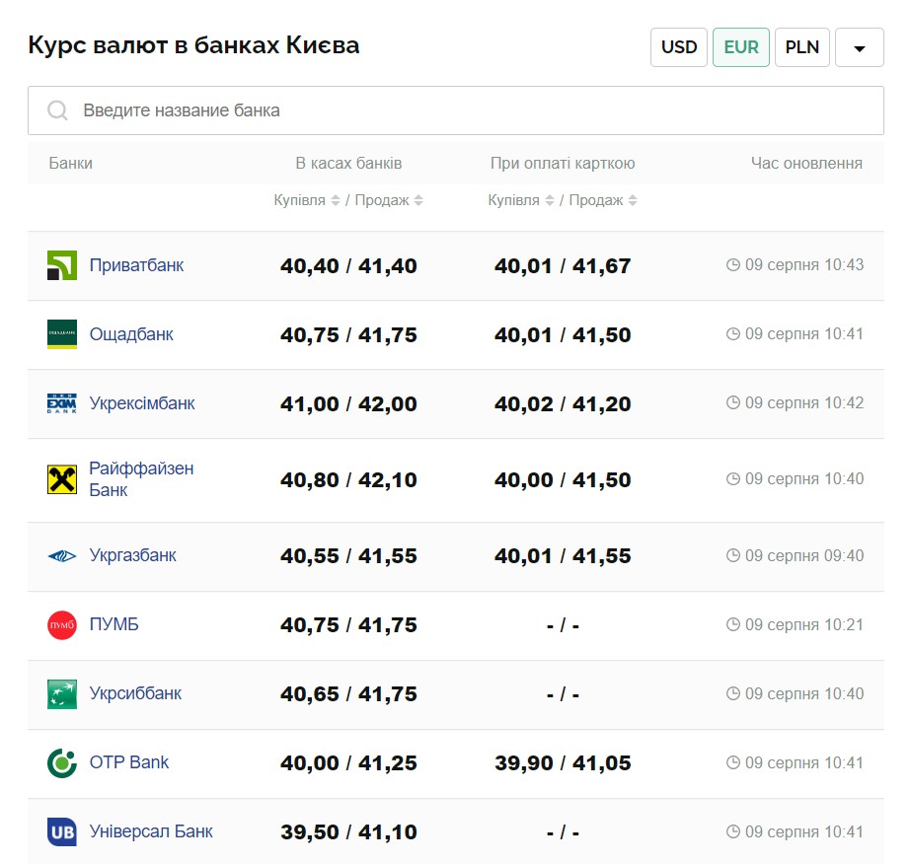This screenshot has height=864, width=911.
Task: Click the OTP Bank cash rate 40,00 / 41,25
Action: tap(348, 763)
